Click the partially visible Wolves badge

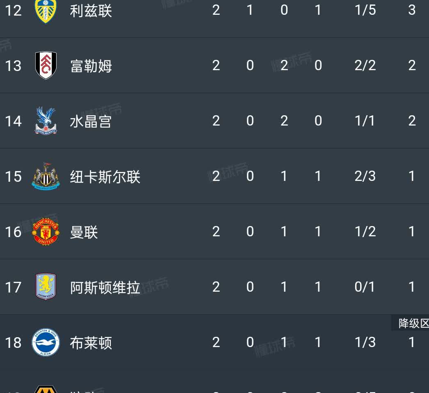(46, 389)
